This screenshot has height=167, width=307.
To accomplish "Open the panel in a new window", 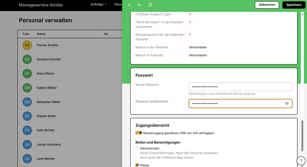I will pos(150,5).
